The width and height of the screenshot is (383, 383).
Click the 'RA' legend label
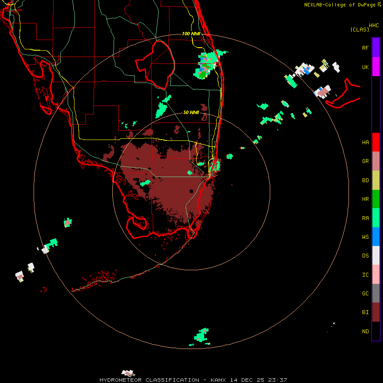[x=366, y=218]
